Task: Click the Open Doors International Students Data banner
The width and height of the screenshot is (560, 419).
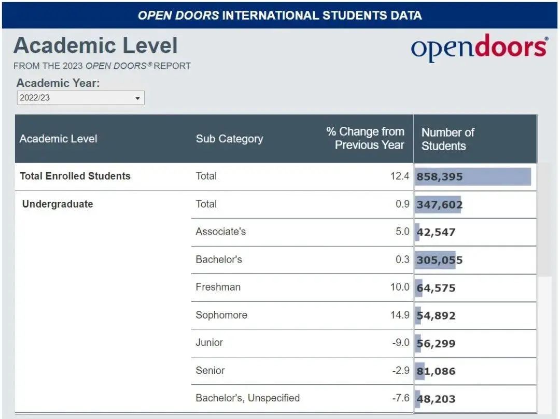Action: (279, 16)
